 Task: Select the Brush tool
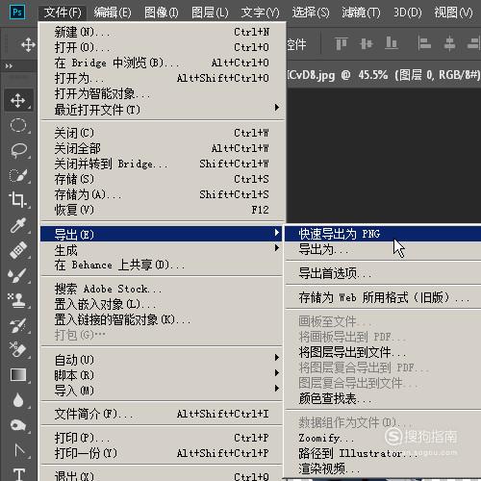coord(18,275)
